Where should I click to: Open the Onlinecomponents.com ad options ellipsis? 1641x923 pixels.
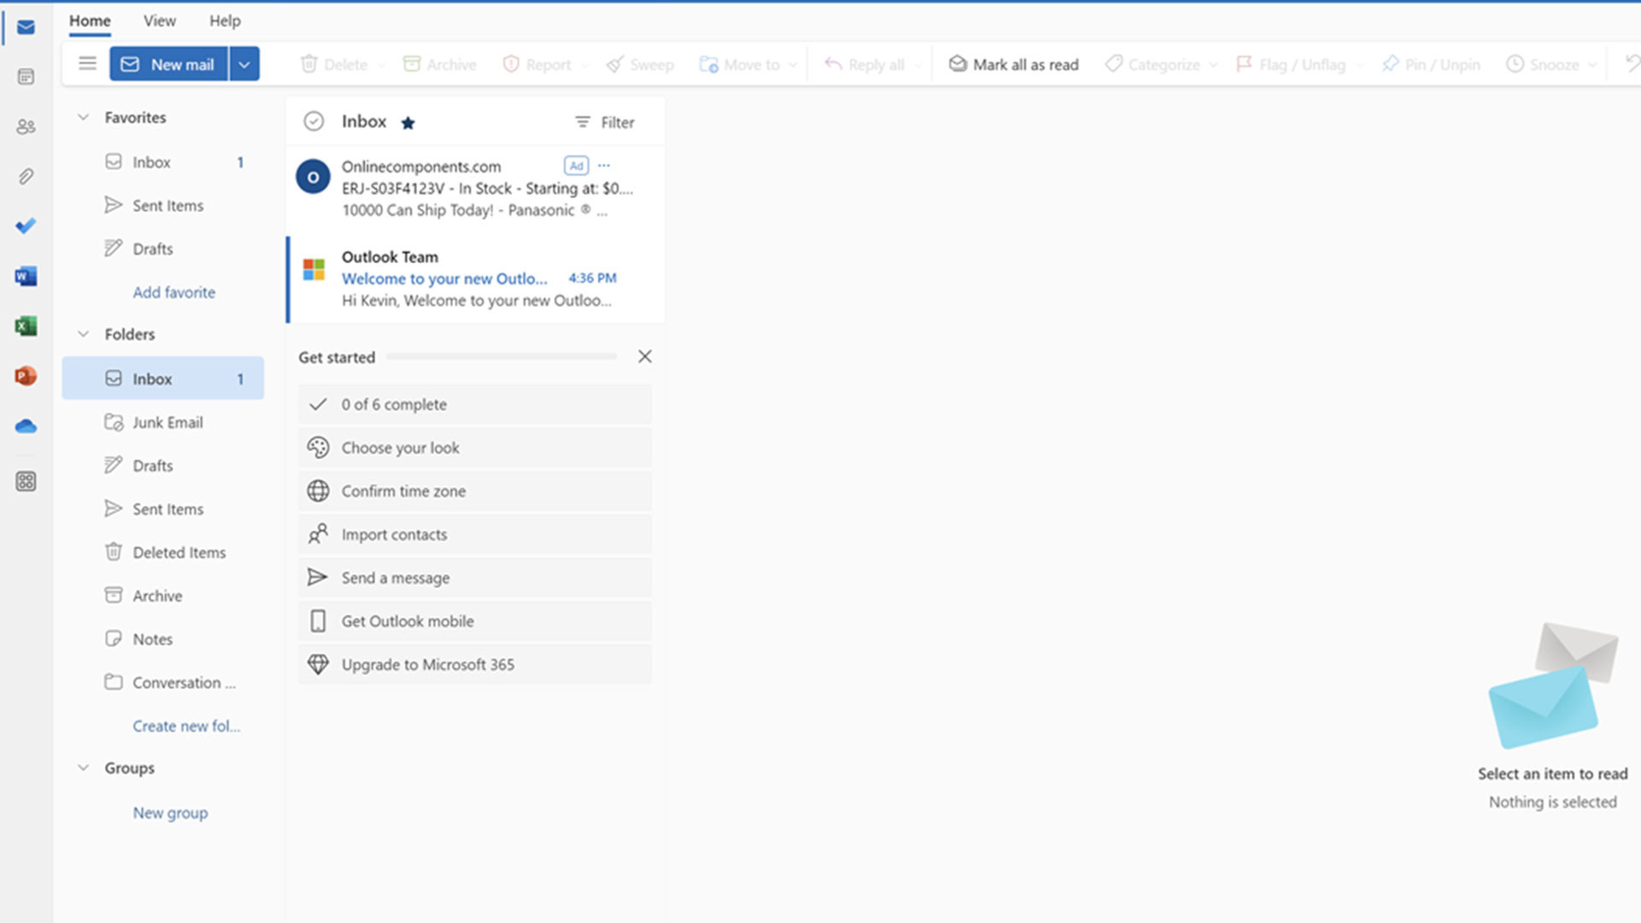604,165
